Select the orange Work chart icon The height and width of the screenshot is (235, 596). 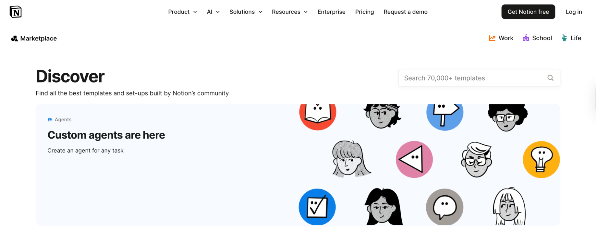[492, 38]
